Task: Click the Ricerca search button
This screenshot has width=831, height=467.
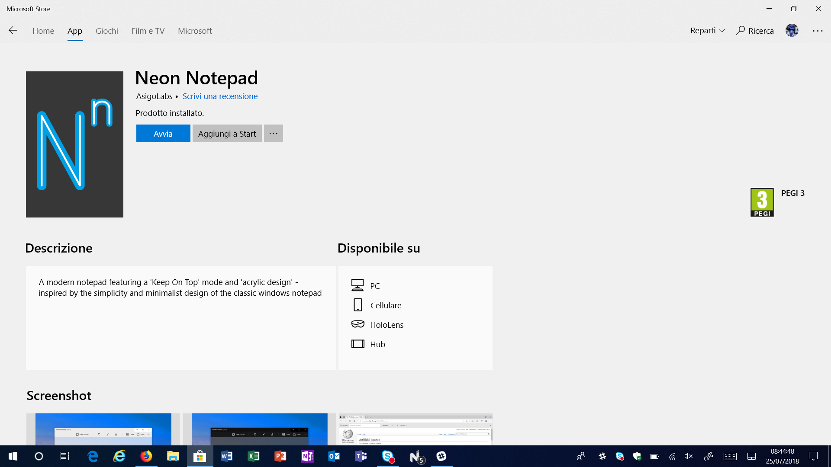Action: point(755,31)
